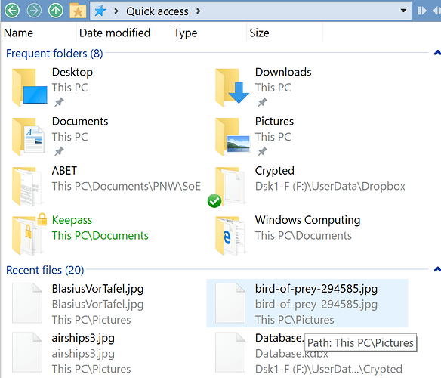The height and width of the screenshot is (378, 441).
Task: Select the bird-of-prey-294585.jpg file
Action: click(307, 303)
